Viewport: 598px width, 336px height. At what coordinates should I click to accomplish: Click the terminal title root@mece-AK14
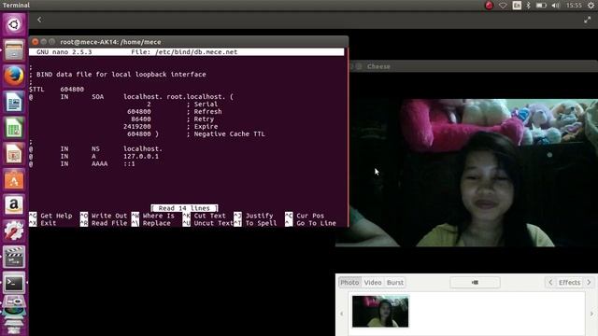(110, 42)
